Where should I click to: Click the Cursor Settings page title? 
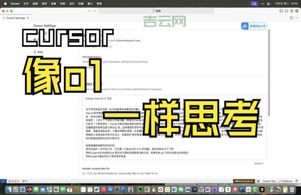pos(45,26)
